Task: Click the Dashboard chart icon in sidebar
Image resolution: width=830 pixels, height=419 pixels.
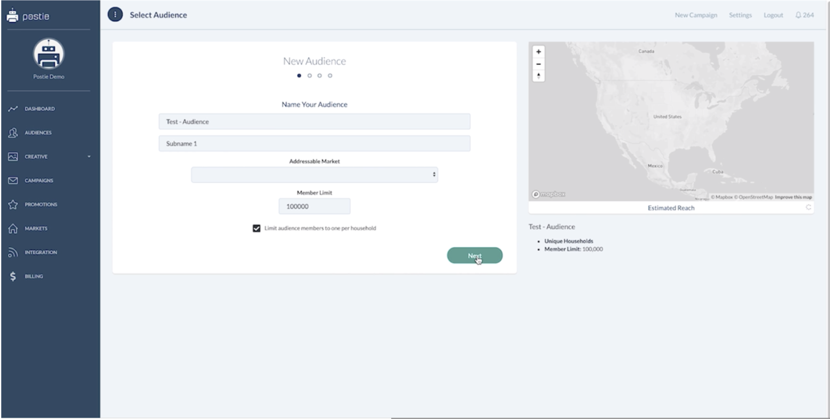Action: pyautogui.click(x=13, y=109)
